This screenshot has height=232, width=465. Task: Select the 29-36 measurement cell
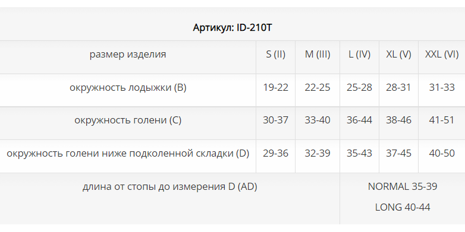275,154
